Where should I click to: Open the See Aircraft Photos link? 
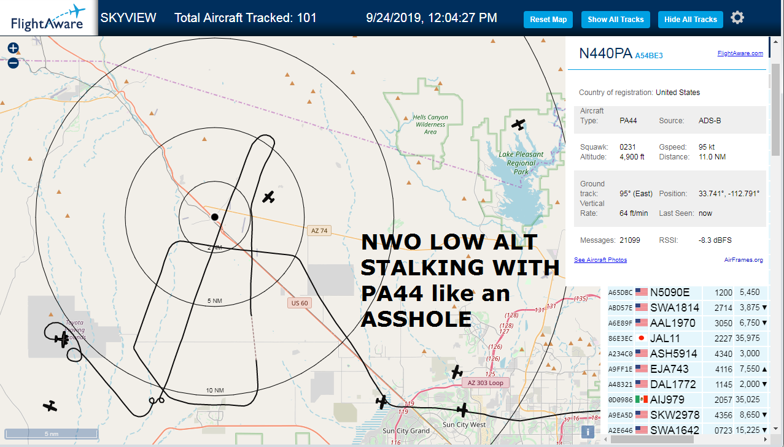pyautogui.click(x=600, y=260)
